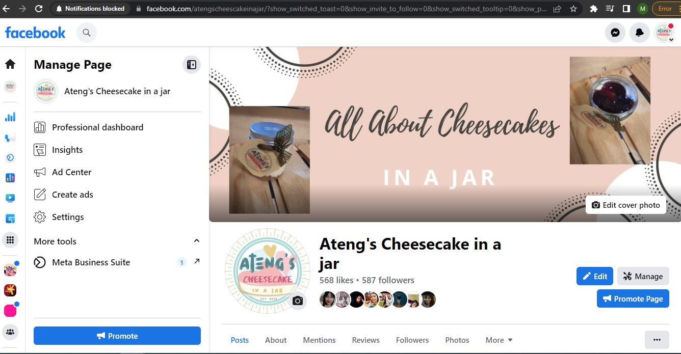The image size is (681, 354).
Task: Click the share page icon in address bar
Action: [557, 9]
